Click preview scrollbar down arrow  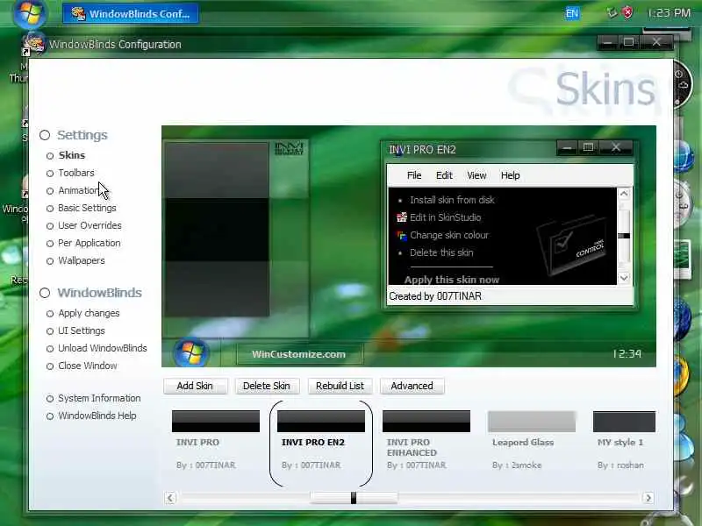tap(624, 278)
